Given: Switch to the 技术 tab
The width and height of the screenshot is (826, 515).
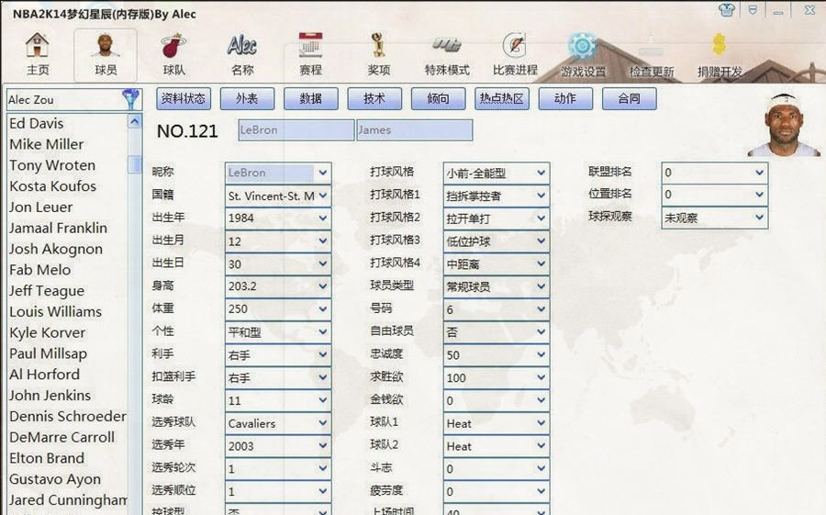Looking at the screenshot, I should 374,98.
